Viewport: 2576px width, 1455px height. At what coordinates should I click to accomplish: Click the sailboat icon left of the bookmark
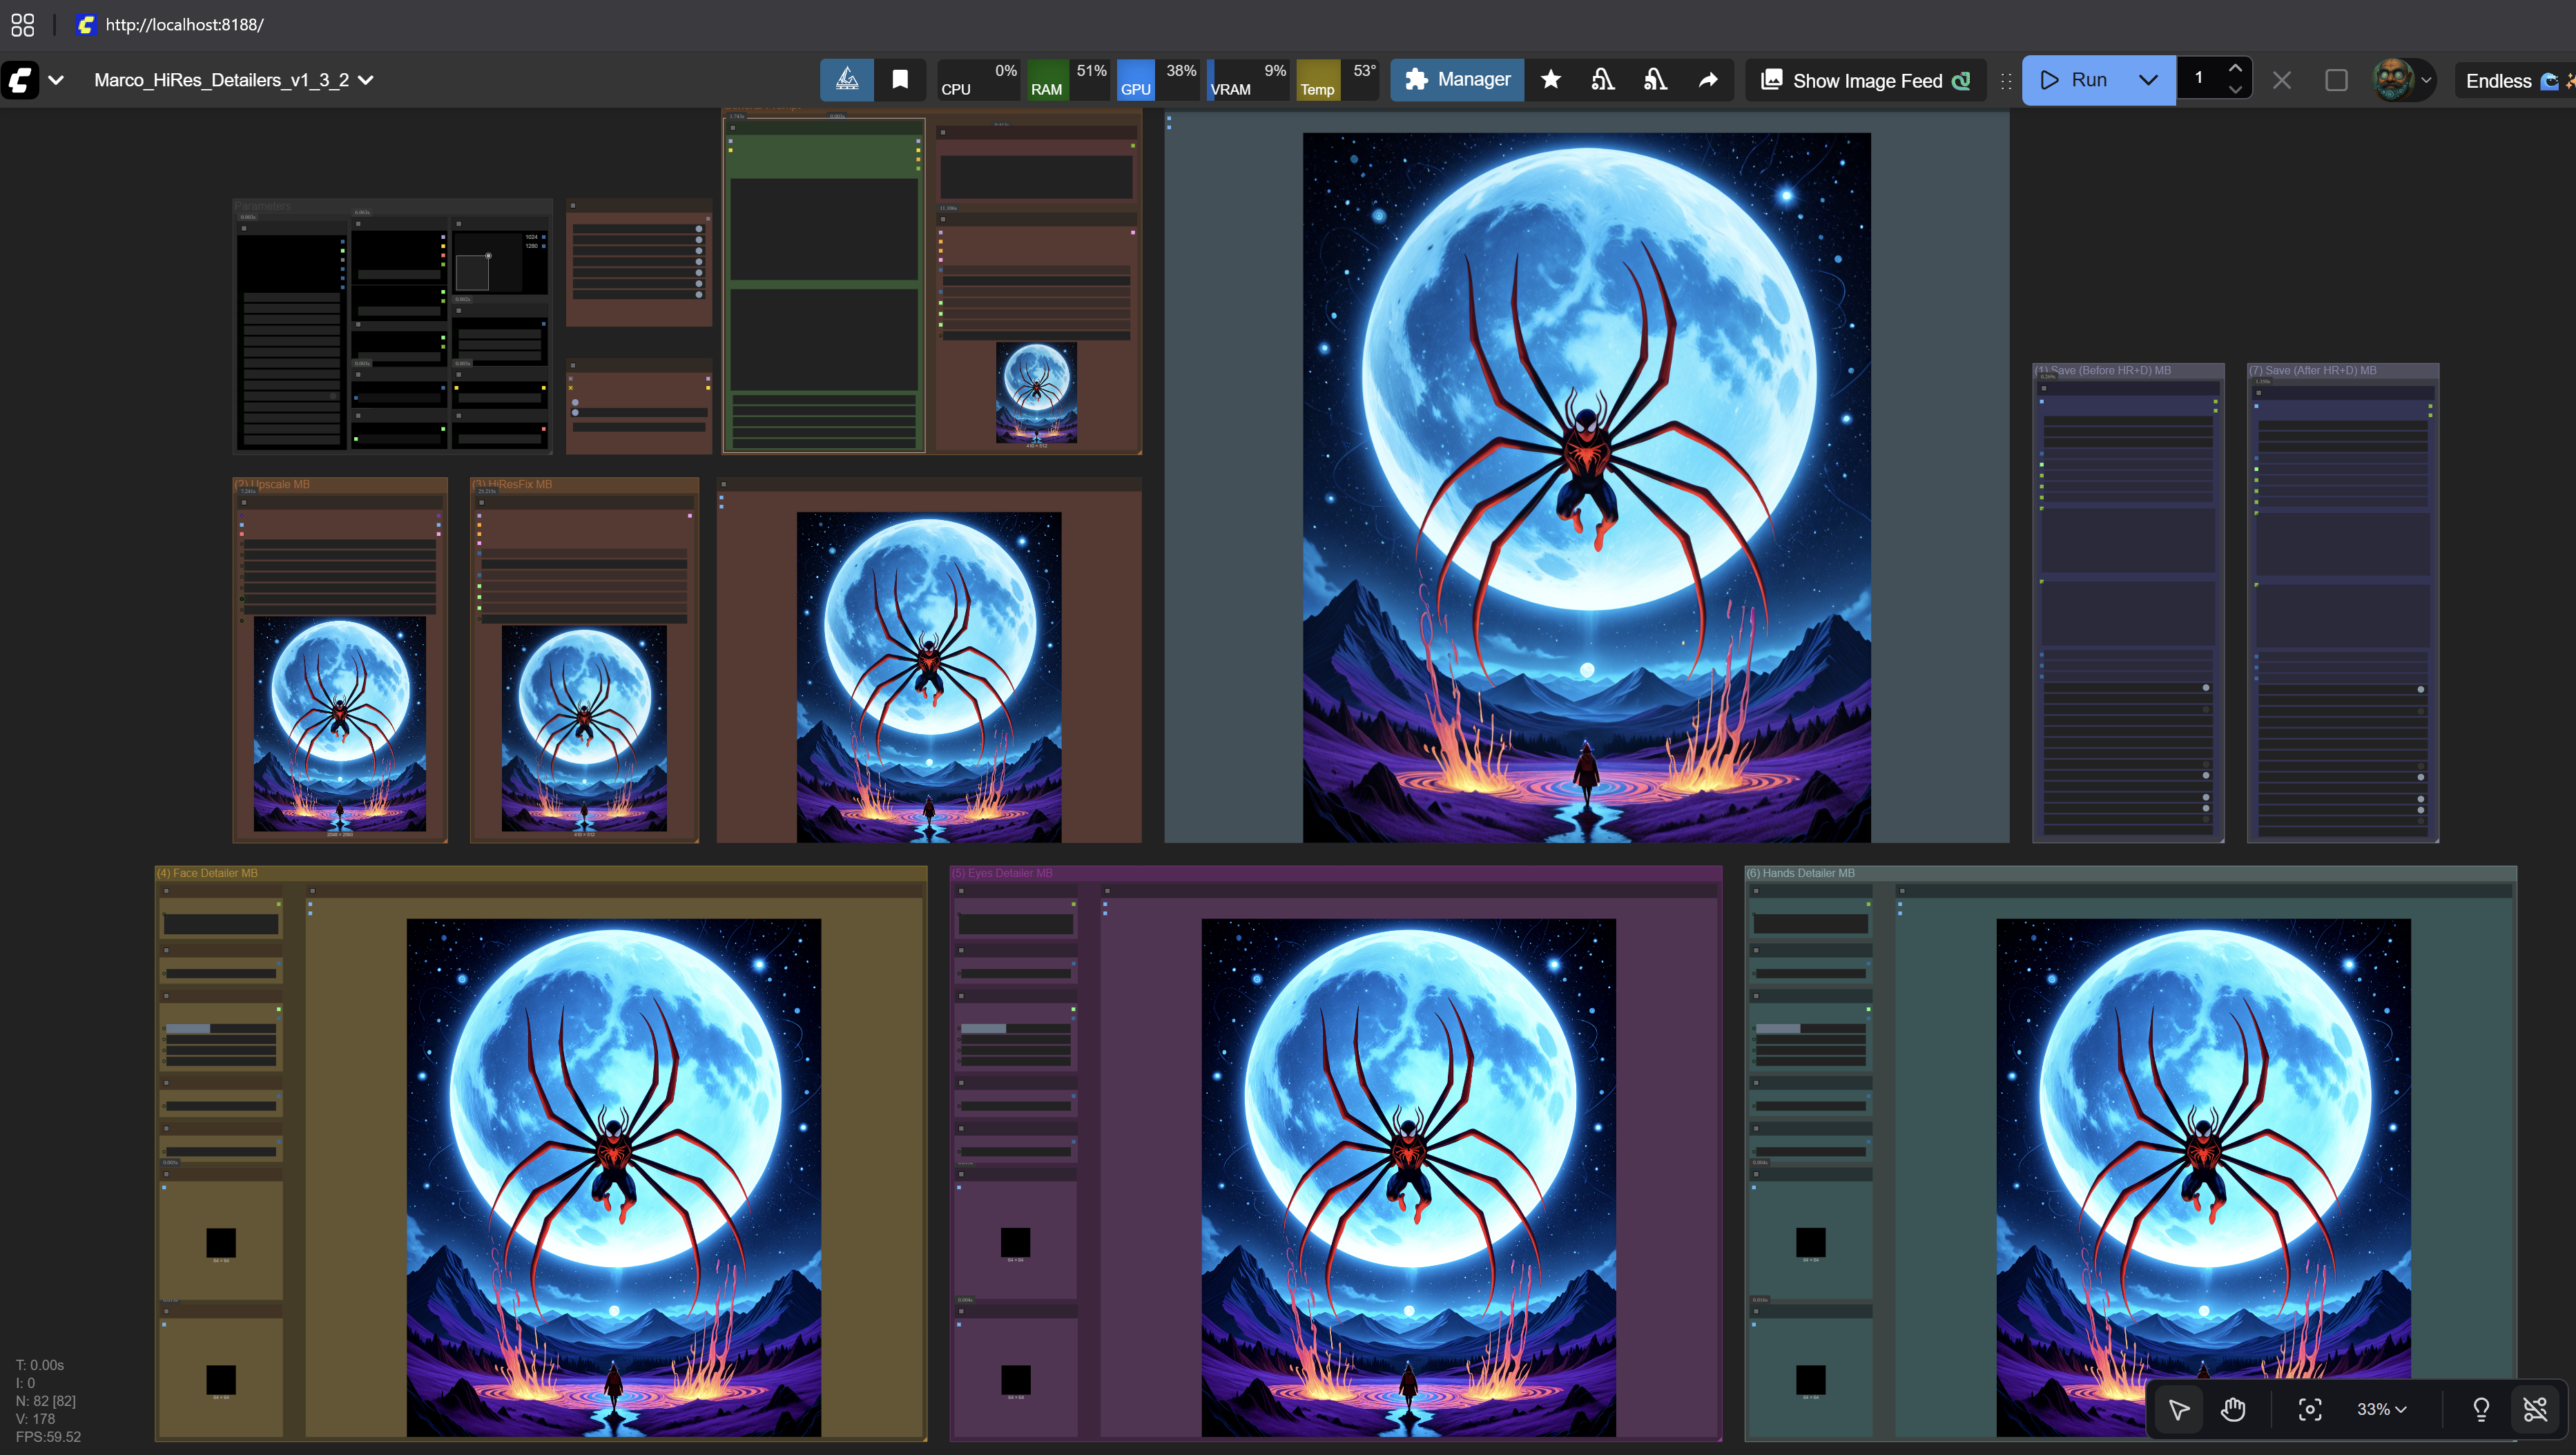pos(847,80)
